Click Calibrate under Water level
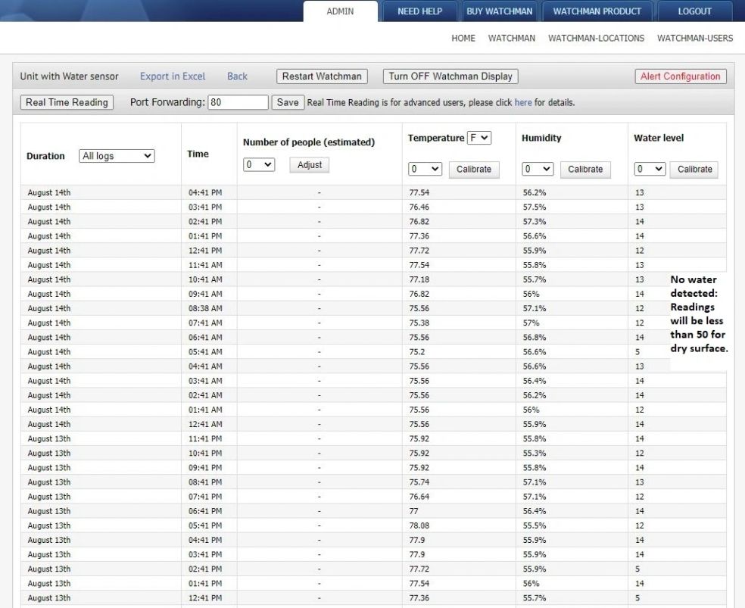Screen dimensions: 745x608 pos(694,169)
